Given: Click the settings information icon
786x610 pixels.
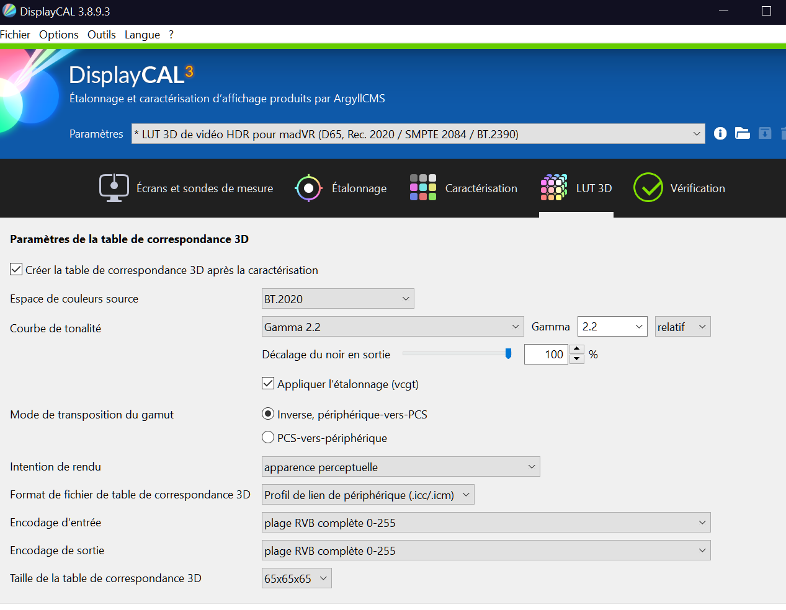Looking at the screenshot, I should pos(720,133).
